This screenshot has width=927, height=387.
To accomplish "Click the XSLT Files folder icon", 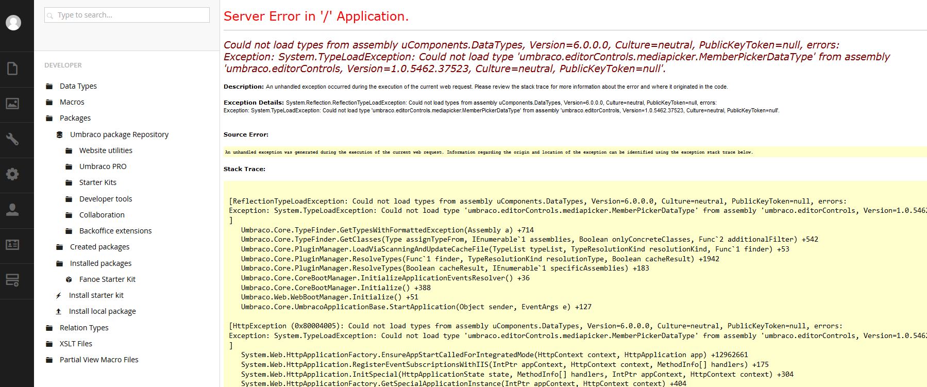I will [49, 344].
